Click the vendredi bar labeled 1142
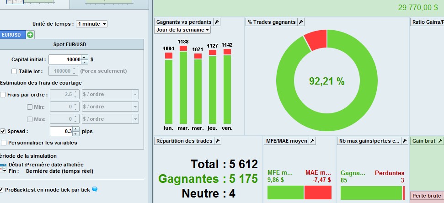 (227, 86)
